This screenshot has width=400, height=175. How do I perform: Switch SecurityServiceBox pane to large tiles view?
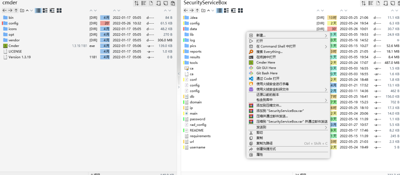(x=240, y=10)
